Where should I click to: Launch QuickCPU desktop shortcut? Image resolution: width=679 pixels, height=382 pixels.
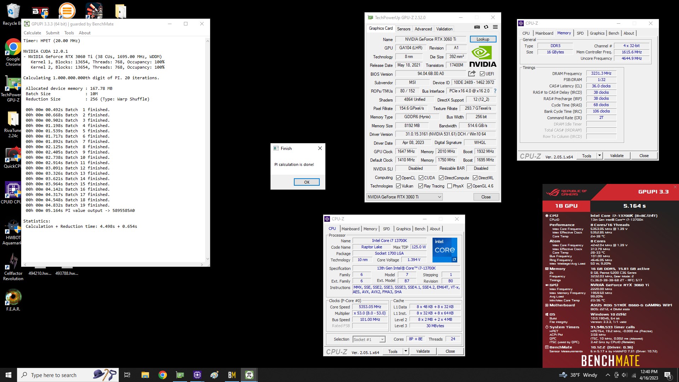[x=13, y=158]
